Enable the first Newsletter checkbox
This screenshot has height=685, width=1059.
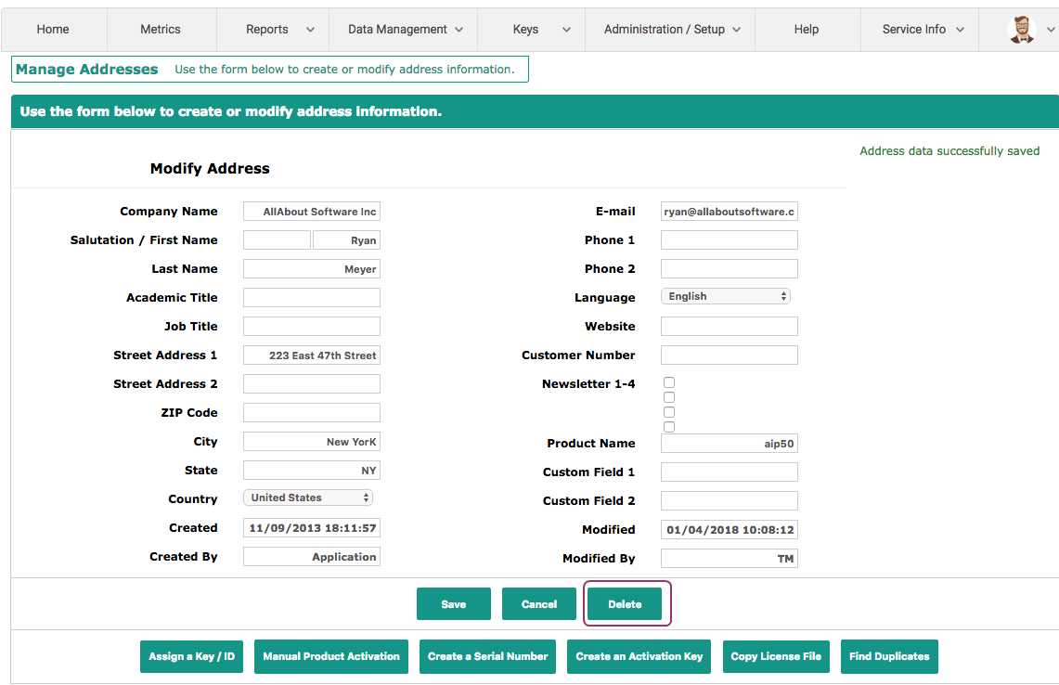[669, 381]
